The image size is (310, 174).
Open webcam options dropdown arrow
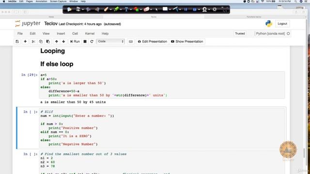[209, 10]
